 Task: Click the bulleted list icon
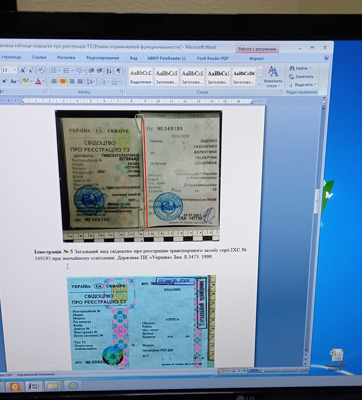pos(53,70)
